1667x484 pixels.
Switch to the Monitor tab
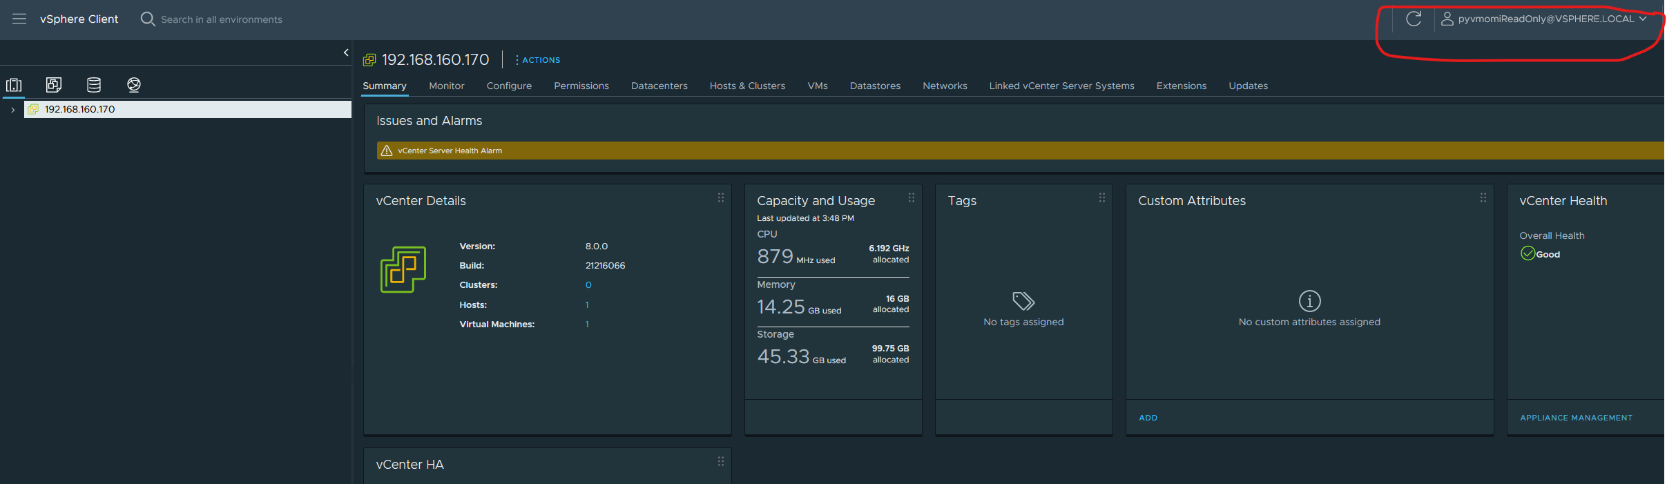click(447, 86)
